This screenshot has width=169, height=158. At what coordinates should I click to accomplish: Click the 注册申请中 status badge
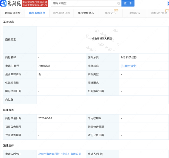pos(129,66)
